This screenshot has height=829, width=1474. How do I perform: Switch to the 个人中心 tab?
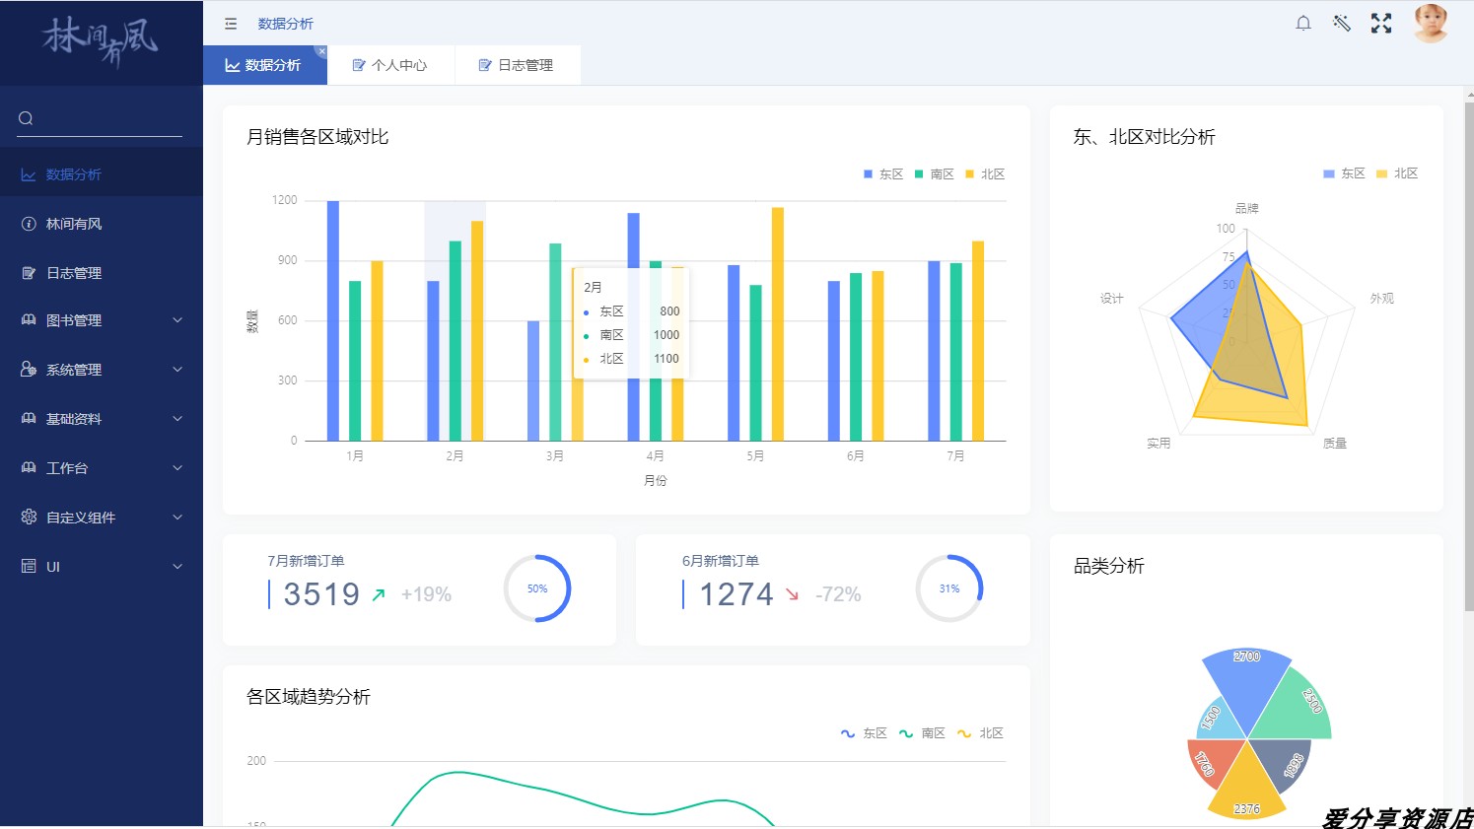point(390,65)
